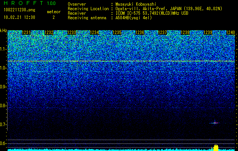Click the red-orange carrier line above 1.0 kHz
Screen dimensions: 238x151
pyautogui.click(x=121, y=61)
